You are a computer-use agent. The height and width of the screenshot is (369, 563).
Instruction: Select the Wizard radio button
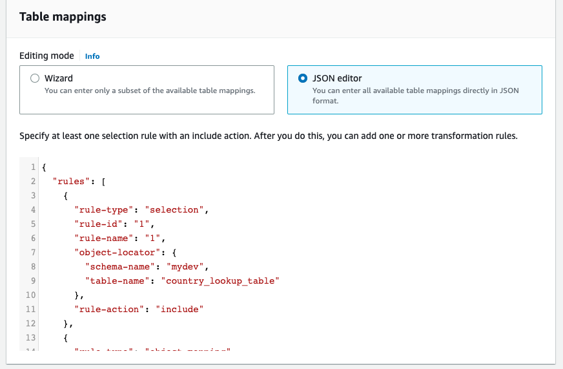pos(35,78)
